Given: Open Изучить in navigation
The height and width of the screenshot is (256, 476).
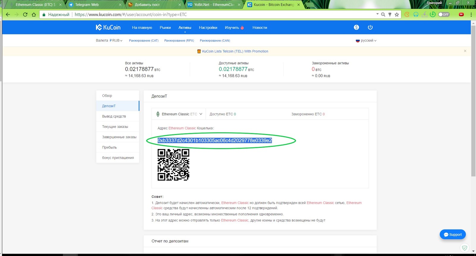Looking at the screenshot, I should (x=234, y=27).
